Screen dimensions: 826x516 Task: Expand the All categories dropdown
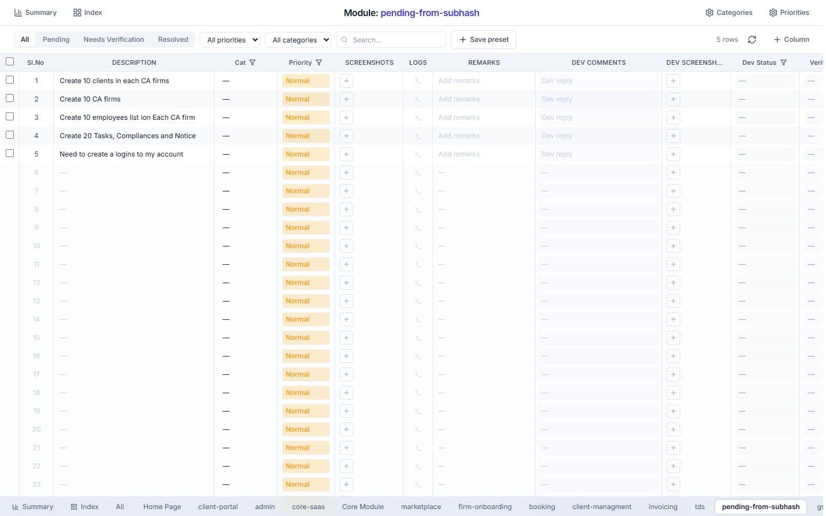(298, 40)
